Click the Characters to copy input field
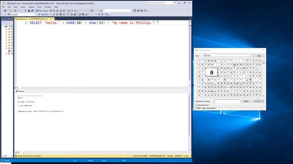This screenshot has width=293, height=164. pyautogui.click(x=227, y=101)
